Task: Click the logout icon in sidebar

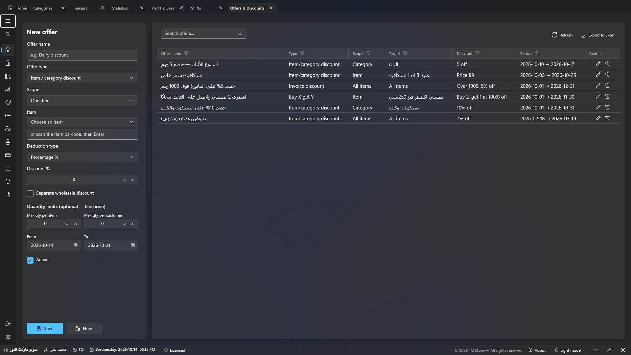Action: 8,324
